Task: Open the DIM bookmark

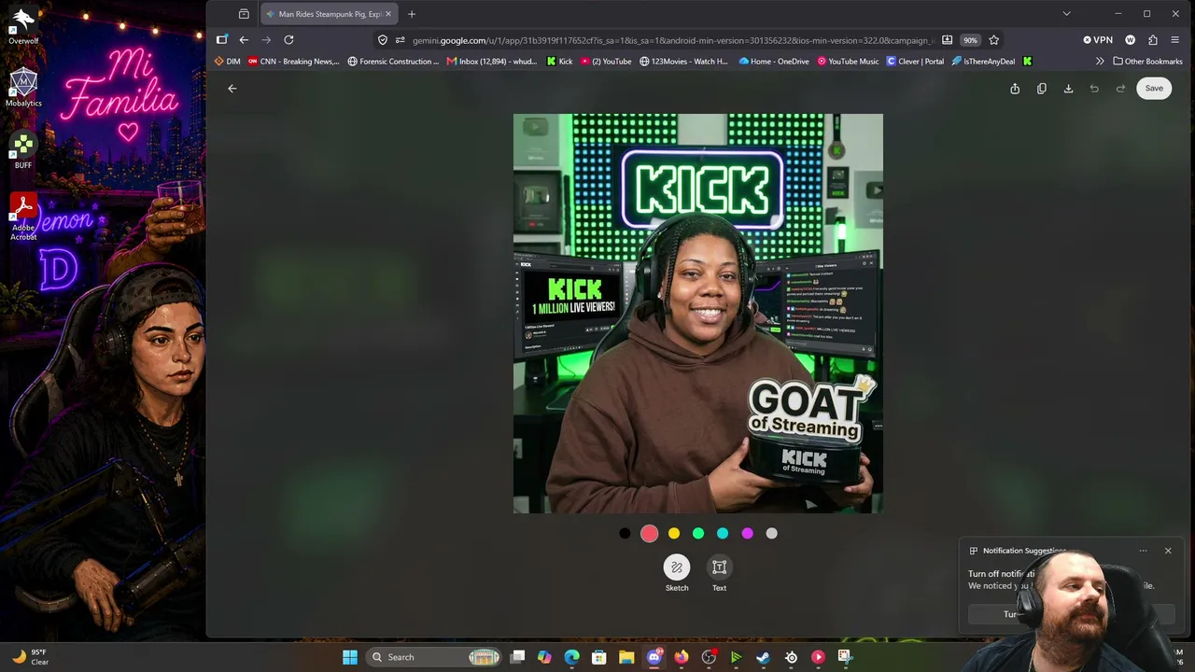Action: [x=227, y=62]
